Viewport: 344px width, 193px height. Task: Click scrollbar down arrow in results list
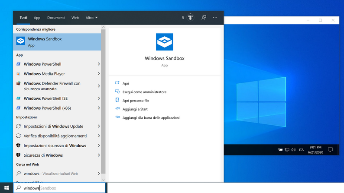103,180
